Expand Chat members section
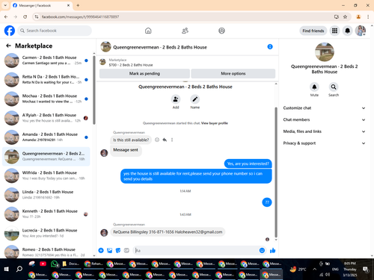 coord(324,119)
